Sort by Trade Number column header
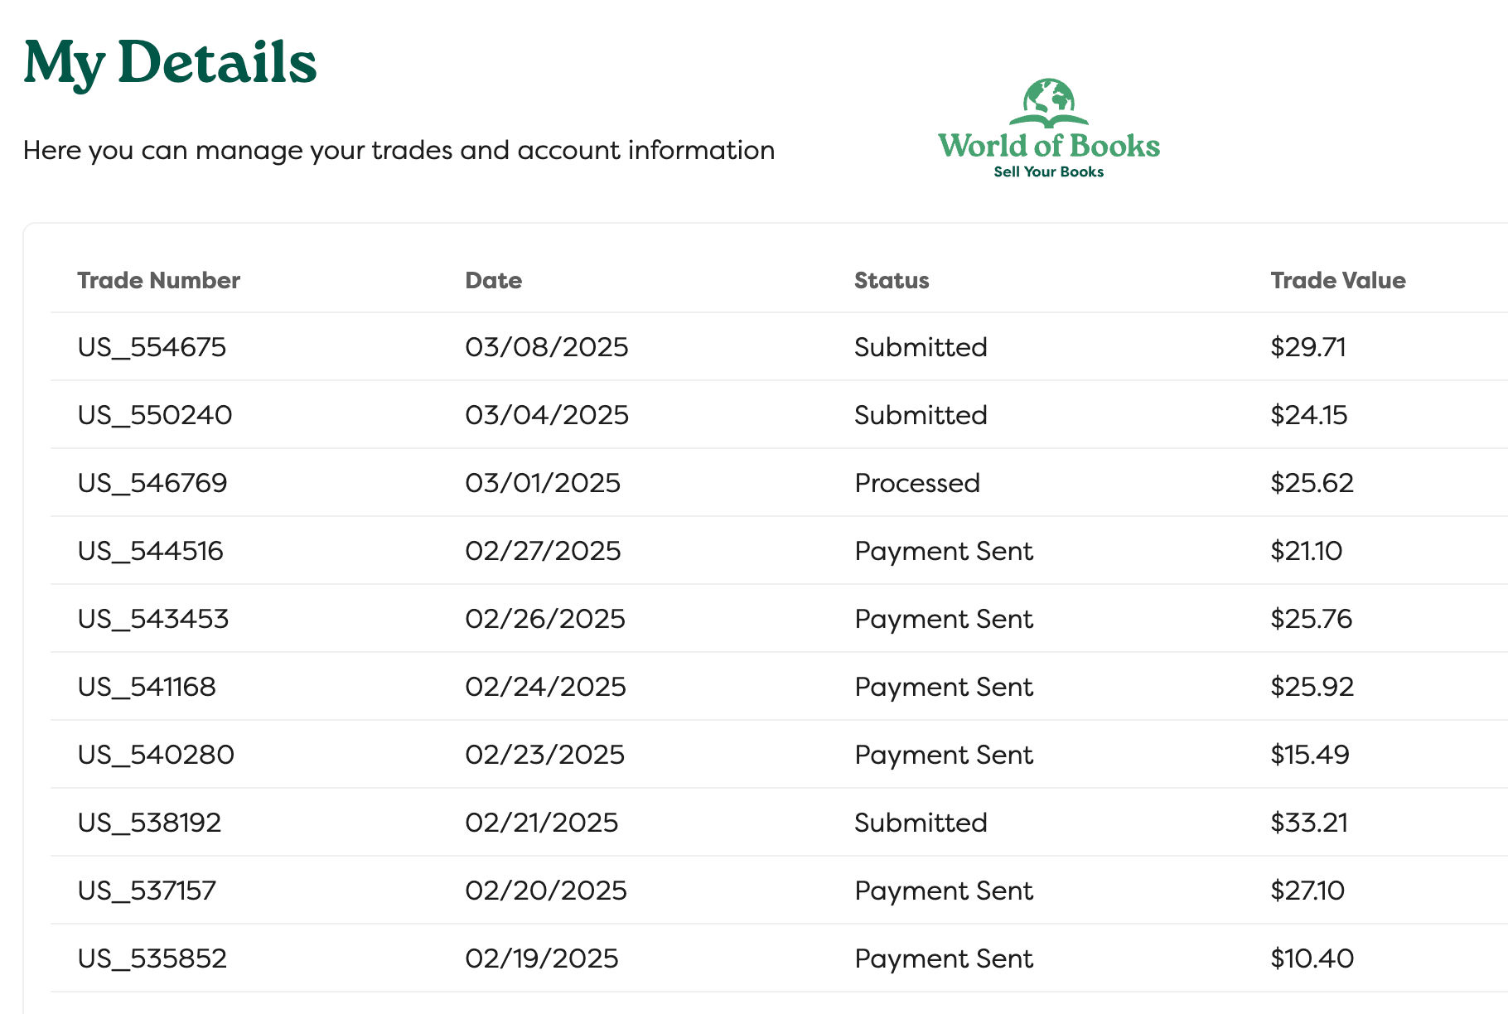Image resolution: width=1508 pixels, height=1014 pixels. 158,280
